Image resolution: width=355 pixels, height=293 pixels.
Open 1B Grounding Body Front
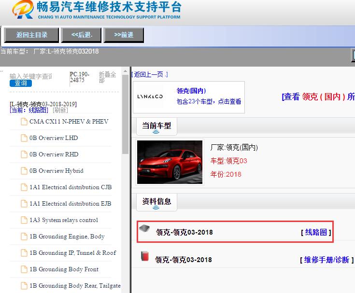point(64,269)
